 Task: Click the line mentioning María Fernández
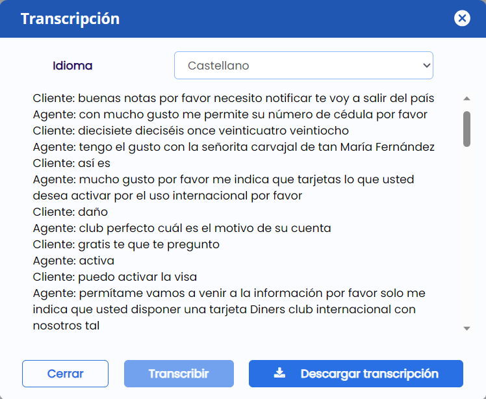pyautogui.click(x=234, y=147)
